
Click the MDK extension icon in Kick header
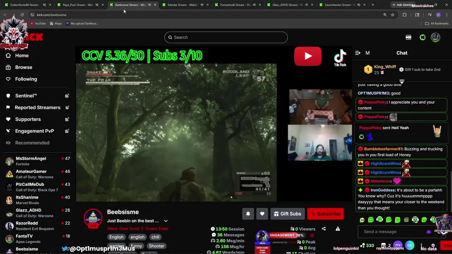point(409,37)
